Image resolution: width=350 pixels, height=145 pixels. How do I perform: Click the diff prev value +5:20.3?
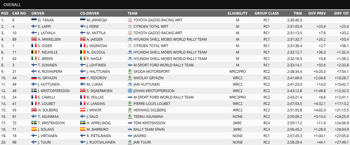pos(319,72)
